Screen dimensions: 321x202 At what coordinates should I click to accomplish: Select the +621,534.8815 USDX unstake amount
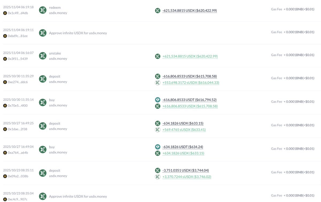(x=190, y=56)
